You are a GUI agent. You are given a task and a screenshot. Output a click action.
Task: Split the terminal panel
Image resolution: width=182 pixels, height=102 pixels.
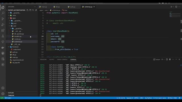tap(167, 59)
